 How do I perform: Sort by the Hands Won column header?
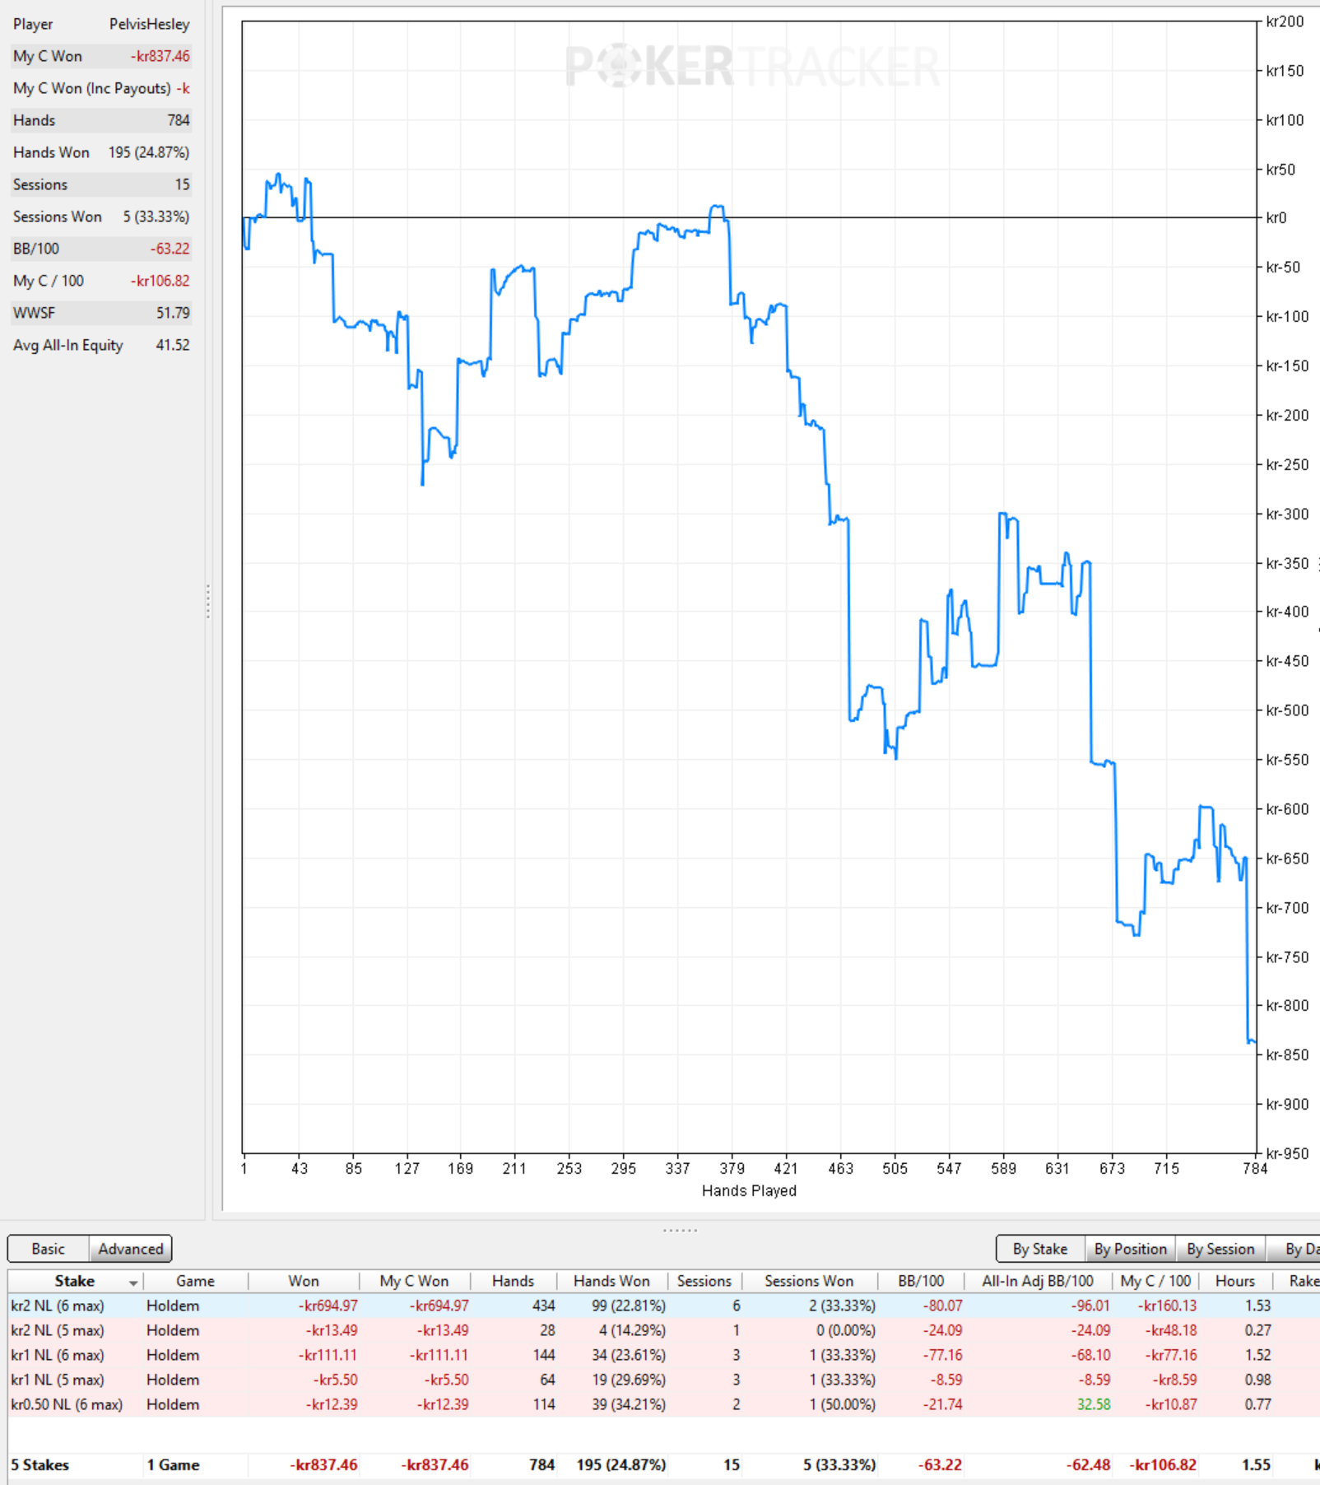click(x=611, y=1281)
